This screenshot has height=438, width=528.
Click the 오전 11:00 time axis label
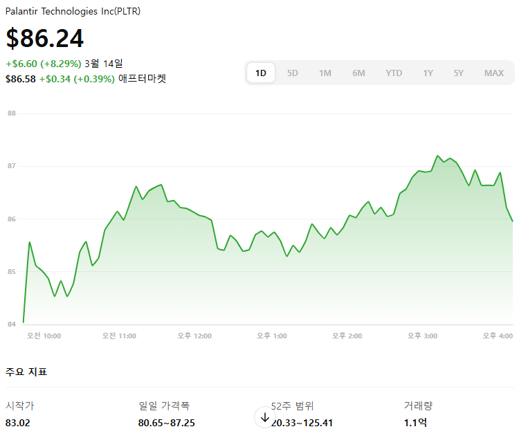click(119, 336)
